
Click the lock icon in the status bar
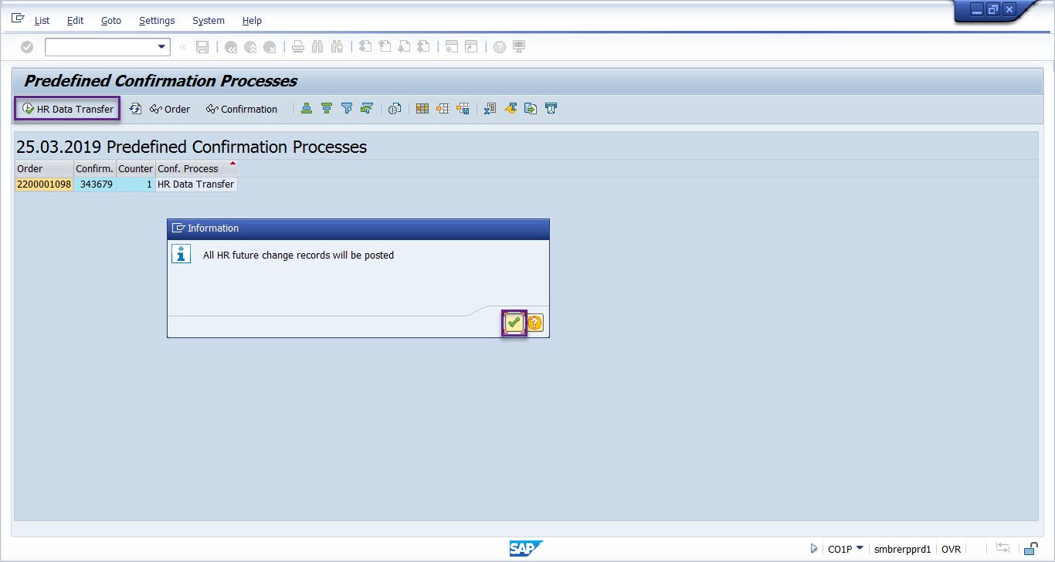pyautogui.click(x=1030, y=549)
